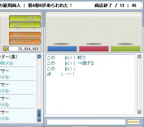Click the green visitor slot bar
144x127 pixels.
125,49
